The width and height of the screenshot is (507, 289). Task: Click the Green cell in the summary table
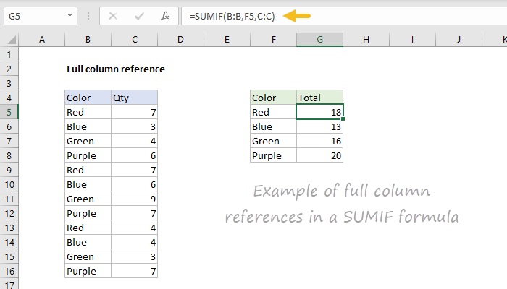click(273, 141)
